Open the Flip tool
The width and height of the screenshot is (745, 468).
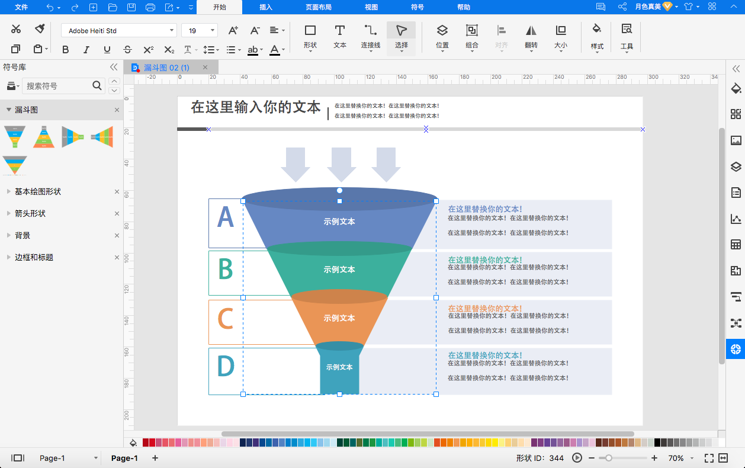click(x=531, y=37)
